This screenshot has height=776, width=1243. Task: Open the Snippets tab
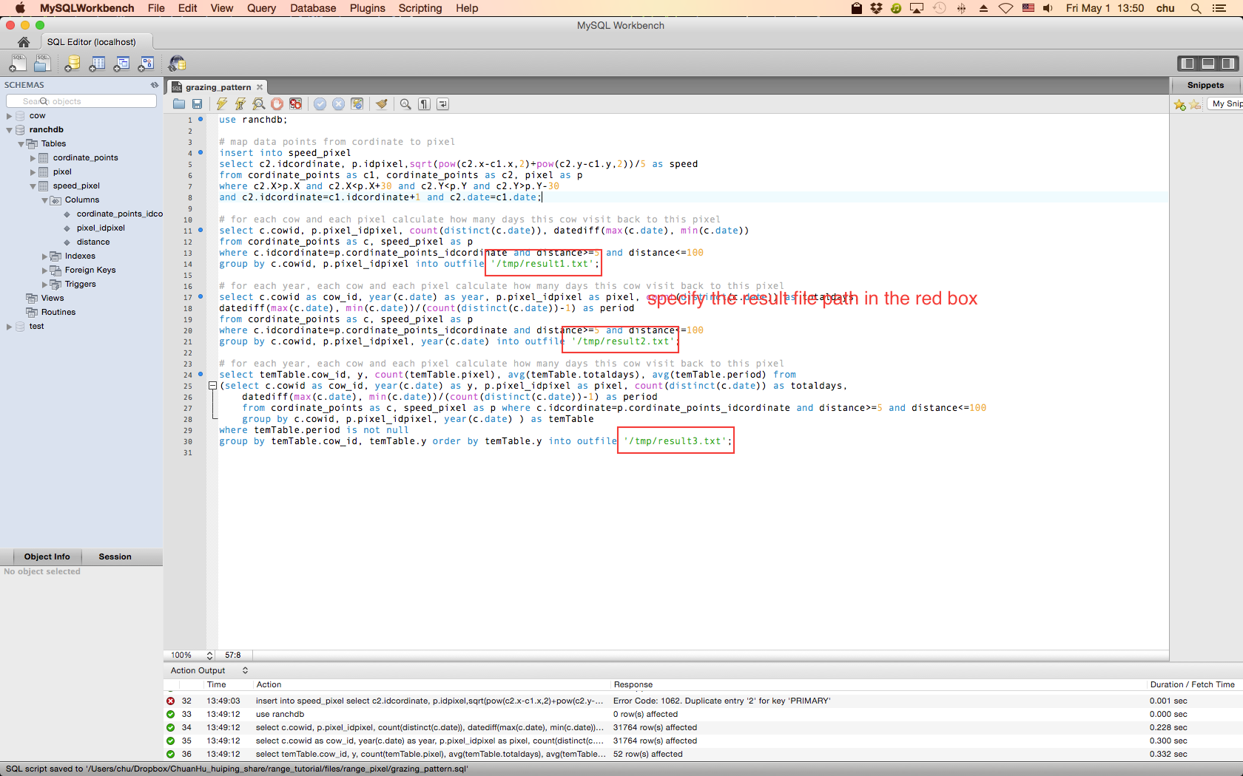[x=1205, y=85]
